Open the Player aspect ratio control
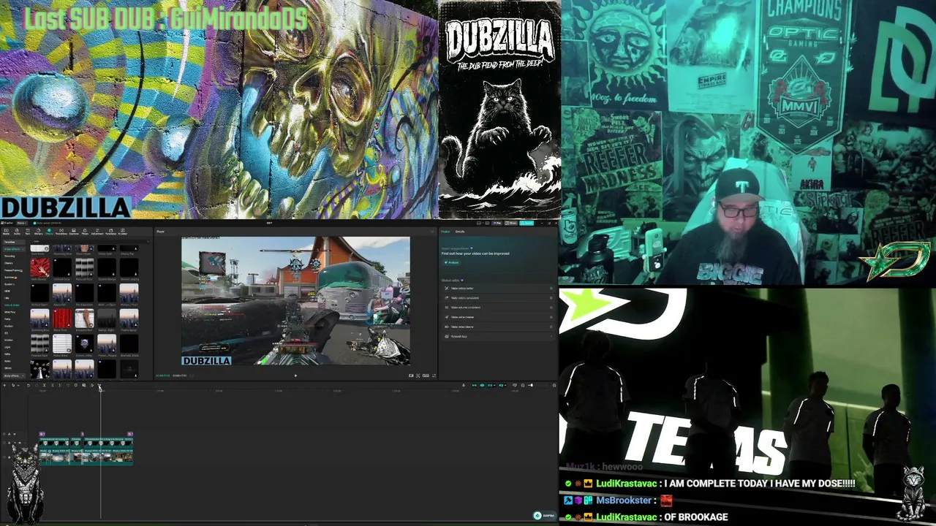This screenshot has width=936, height=526. pos(426,376)
